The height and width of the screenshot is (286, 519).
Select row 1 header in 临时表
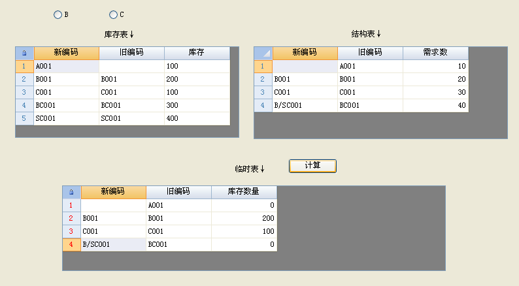coord(71,205)
